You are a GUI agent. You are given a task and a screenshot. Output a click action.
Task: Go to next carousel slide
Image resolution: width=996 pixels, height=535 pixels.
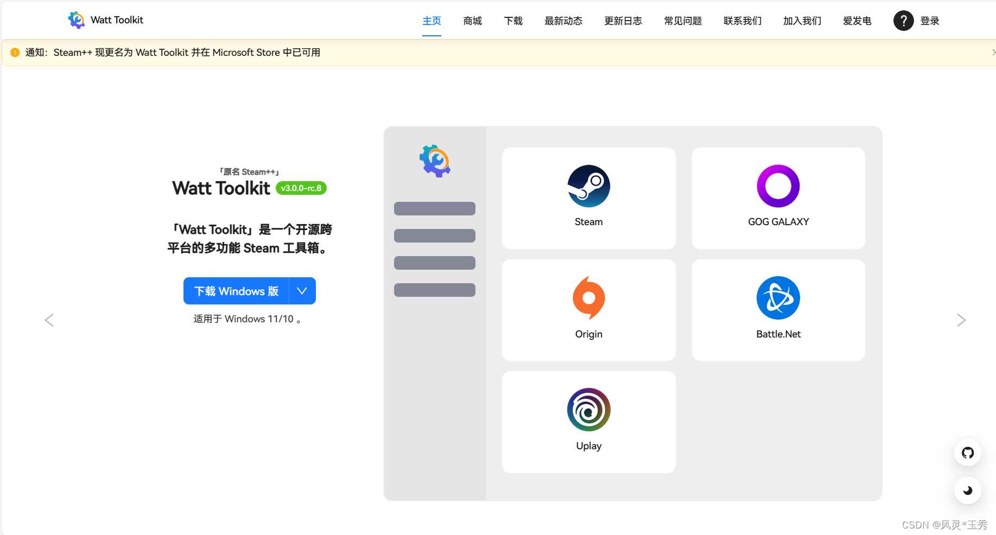[961, 320]
